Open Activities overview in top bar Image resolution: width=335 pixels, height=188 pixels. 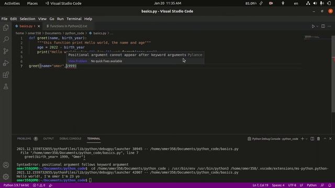coord(12,3)
